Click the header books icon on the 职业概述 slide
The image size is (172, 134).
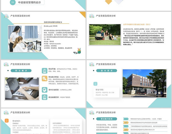6,64
